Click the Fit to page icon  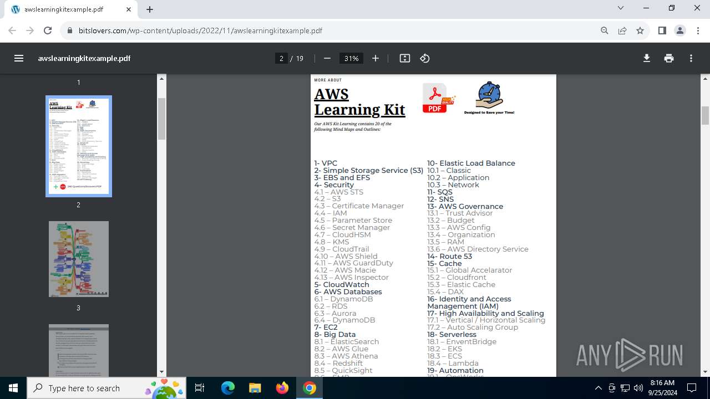click(x=405, y=58)
